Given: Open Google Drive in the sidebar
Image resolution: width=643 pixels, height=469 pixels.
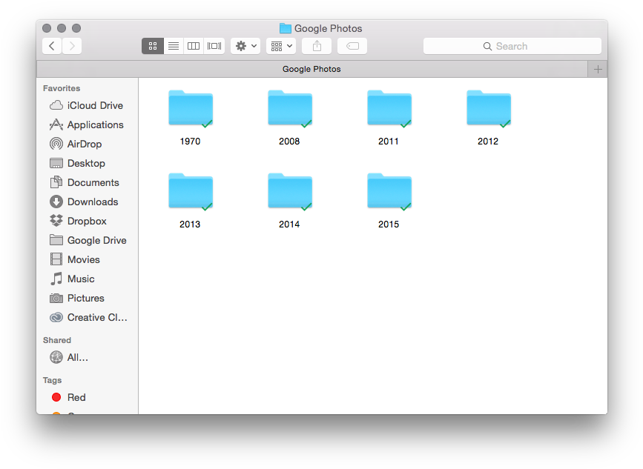Looking at the screenshot, I should [x=96, y=240].
